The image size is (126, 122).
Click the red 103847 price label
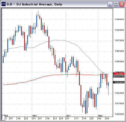pyautogui.click(x=119, y=74)
